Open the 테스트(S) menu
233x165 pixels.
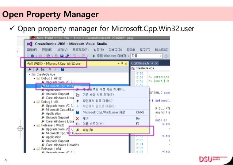click(x=161, y=50)
